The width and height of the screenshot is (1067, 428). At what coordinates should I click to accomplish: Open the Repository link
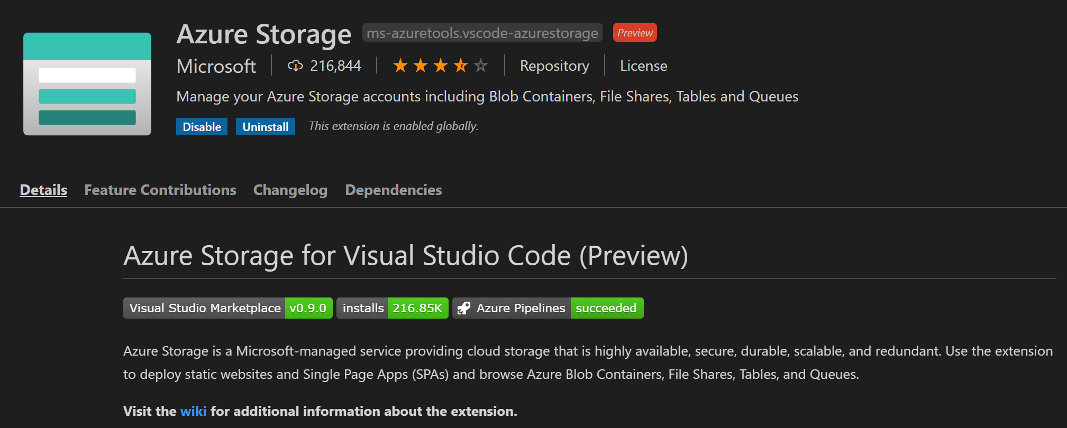(554, 66)
